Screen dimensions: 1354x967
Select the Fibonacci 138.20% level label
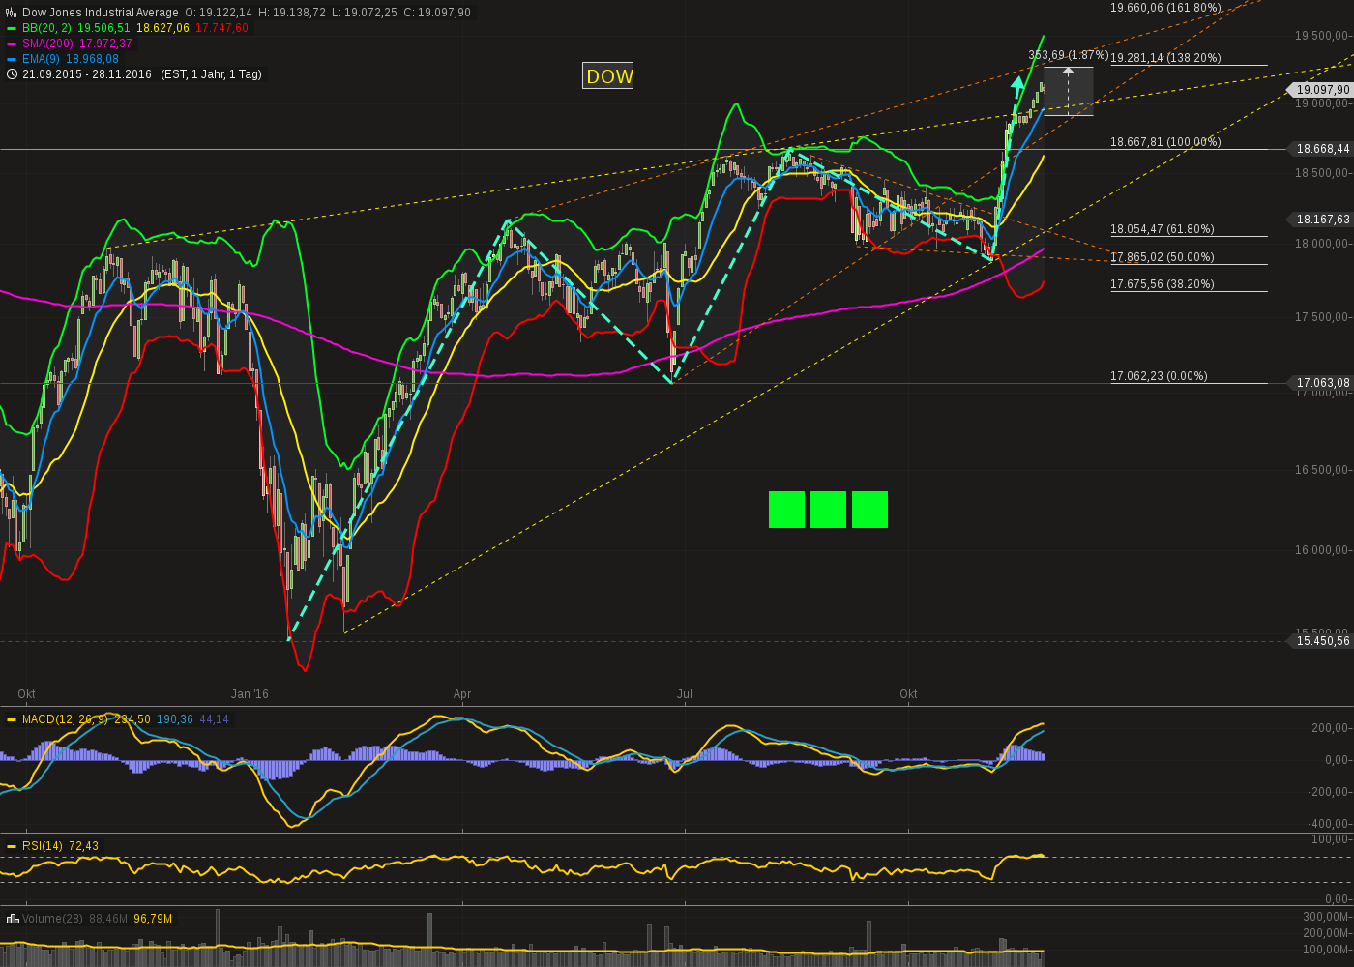tap(1165, 58)
